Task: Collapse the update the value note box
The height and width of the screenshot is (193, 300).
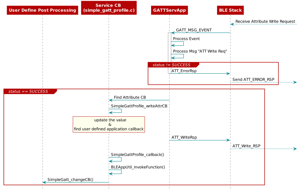Action: coord(109,124)
